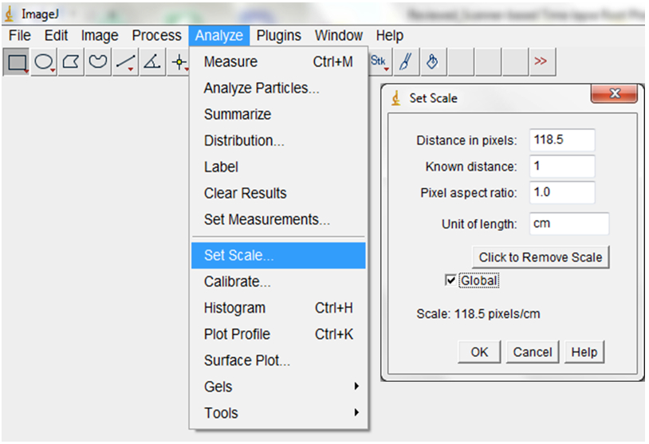Click the ImageJ microscope title icon
649x444 pixels.
tap(9, 14)
